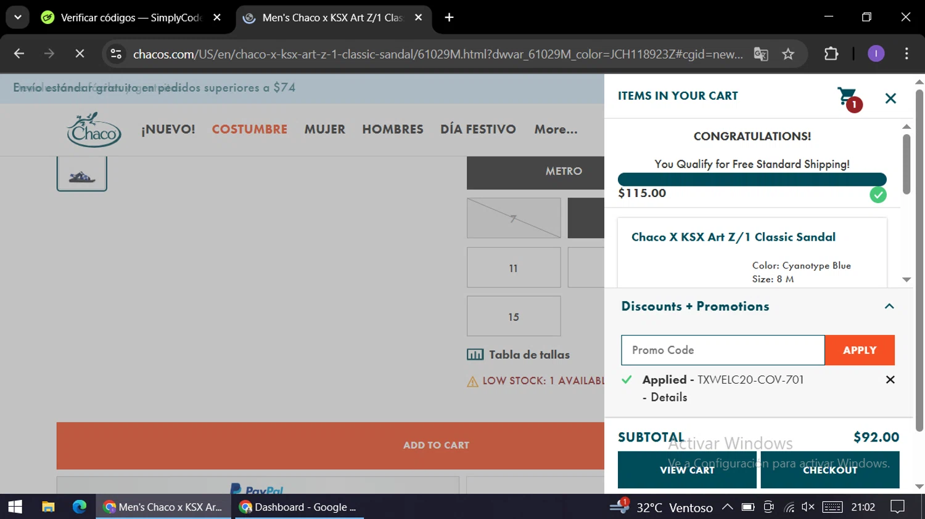Open ¡NUEVO! menu
Screen dimensions: 925x519
(x=168, y=129)
